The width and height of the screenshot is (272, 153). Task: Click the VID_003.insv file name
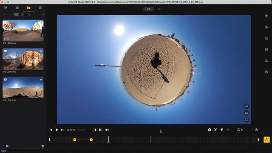click(x=10, y=43)
